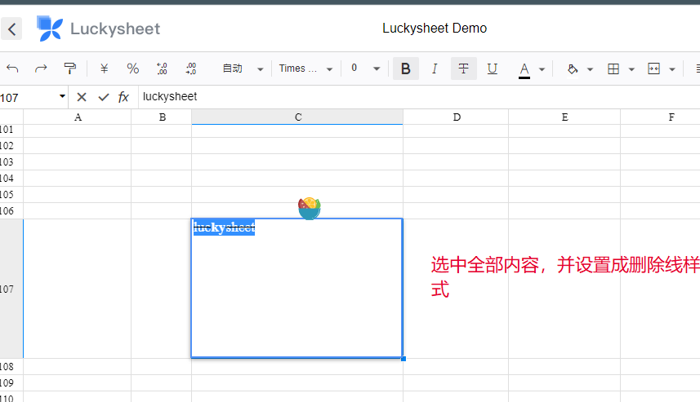Toggle underline formatting
This screenshot has width=700, height=402.
point(492,68)
